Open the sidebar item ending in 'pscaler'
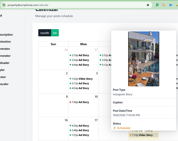The width and height of the screenshot is (178, 141). (4, 84)
